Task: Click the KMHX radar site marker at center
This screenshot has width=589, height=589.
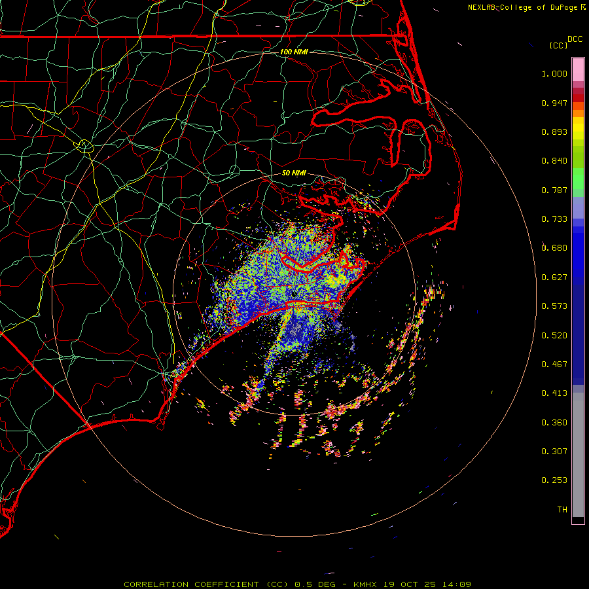Action: tap(294, 294)
